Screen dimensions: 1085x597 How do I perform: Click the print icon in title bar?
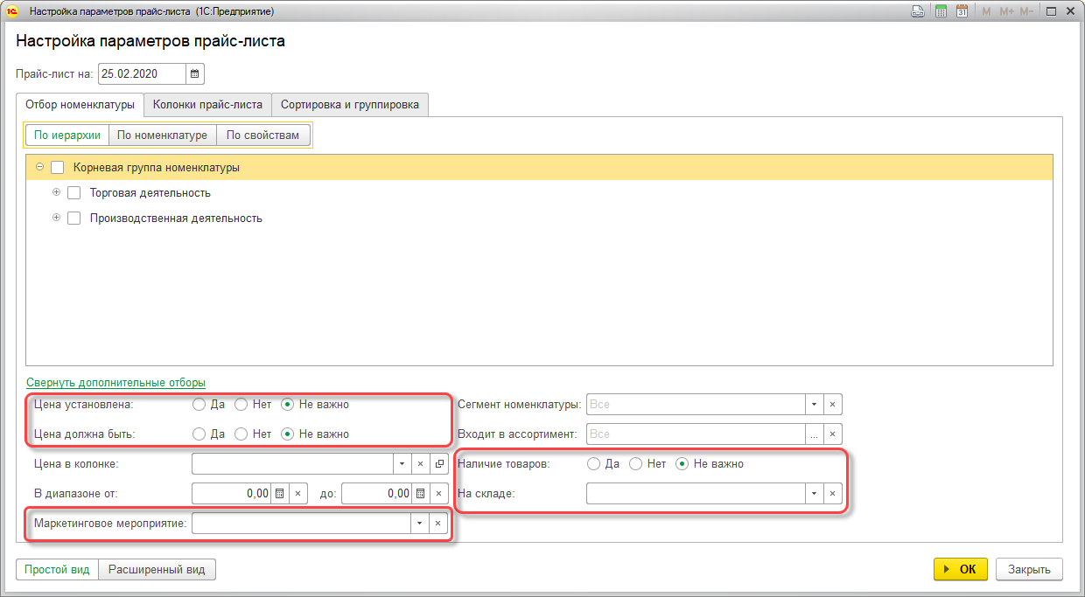click(918, 11)
